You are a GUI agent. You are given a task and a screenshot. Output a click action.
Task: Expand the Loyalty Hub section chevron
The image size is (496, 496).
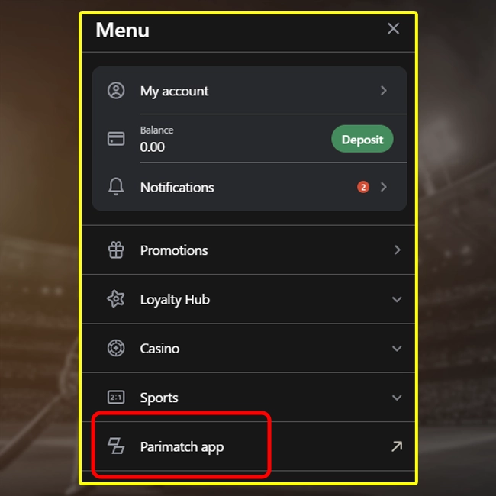click(396, 300)
